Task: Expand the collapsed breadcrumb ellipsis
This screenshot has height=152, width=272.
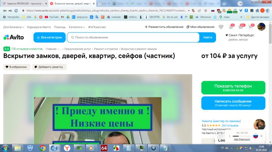Action: (x=60, y=49)
